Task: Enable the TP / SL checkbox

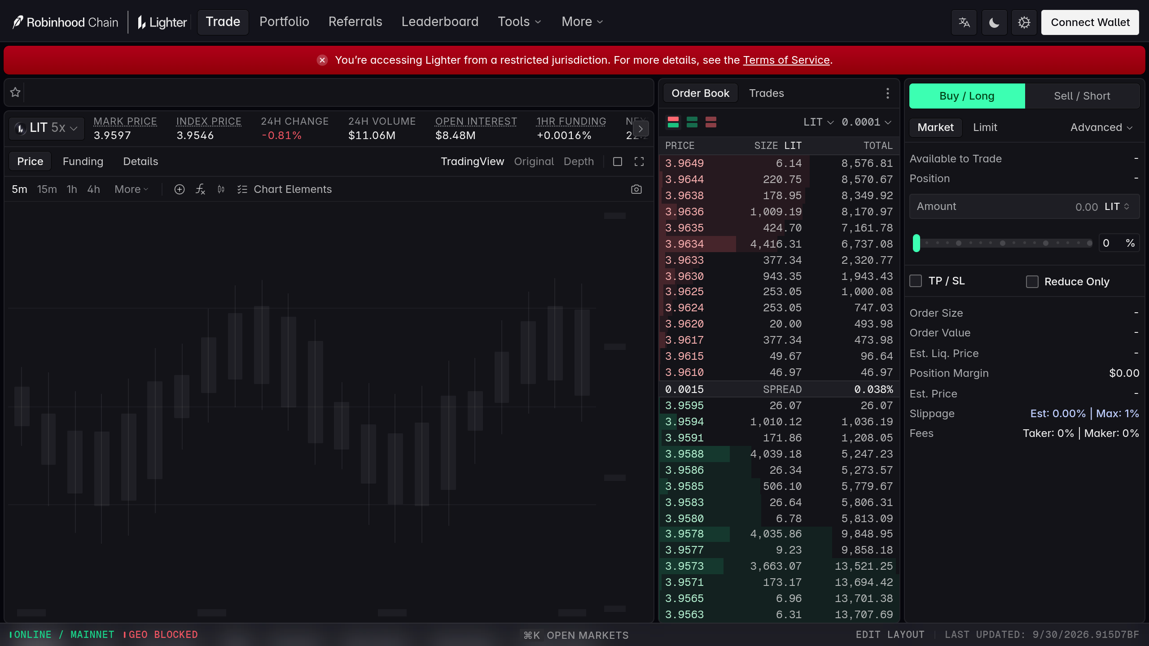Action: pyautogui.click(x=916, y=281)
